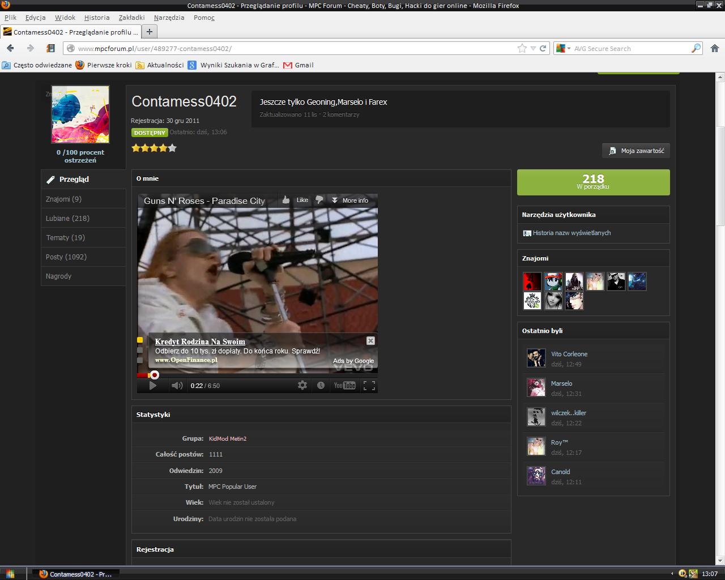Expand More info on the video

coord(350,200)
